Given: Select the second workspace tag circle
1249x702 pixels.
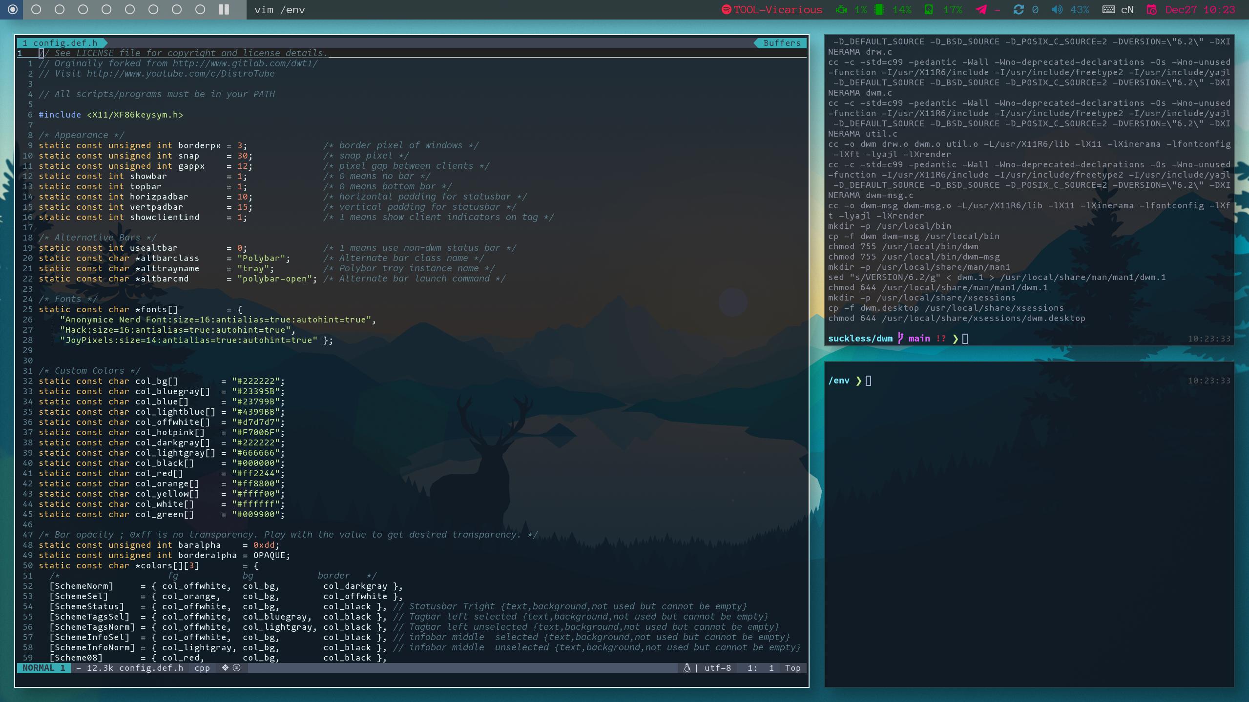Looking at the screenshot, I should pos(36,9).
